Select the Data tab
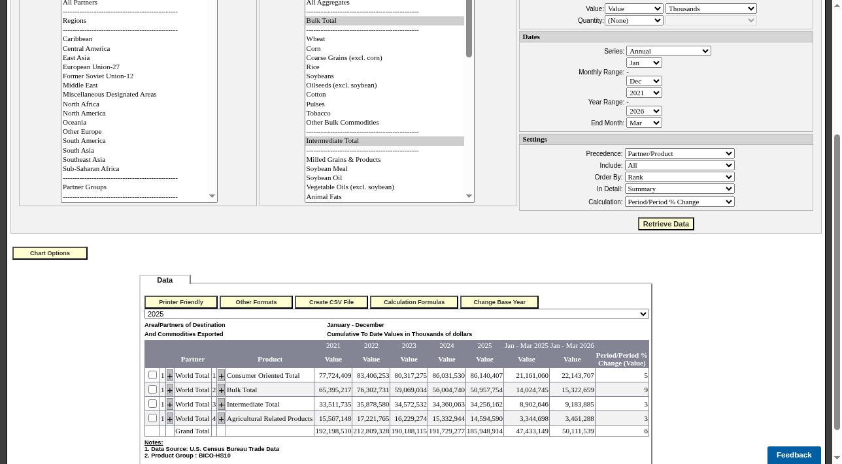842x464 pixels. 165,280
